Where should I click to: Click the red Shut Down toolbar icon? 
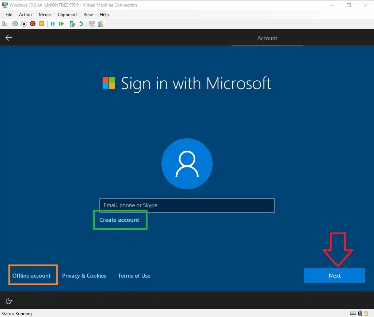pyautogui.click(x=33, y=24)
